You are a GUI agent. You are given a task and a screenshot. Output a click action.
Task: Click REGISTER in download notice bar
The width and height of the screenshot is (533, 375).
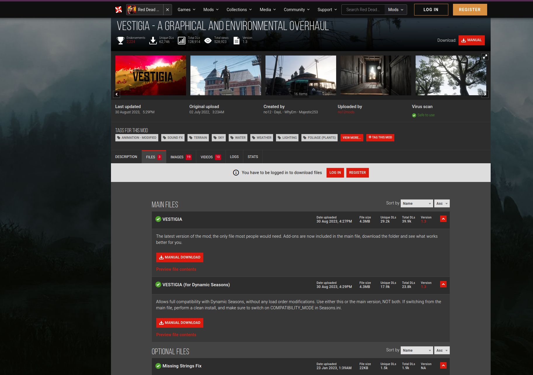pos(357,173)
